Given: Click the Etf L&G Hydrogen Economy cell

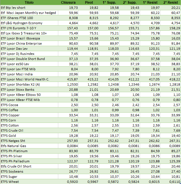Looking at the screenshot, I should tap(29, 23).
